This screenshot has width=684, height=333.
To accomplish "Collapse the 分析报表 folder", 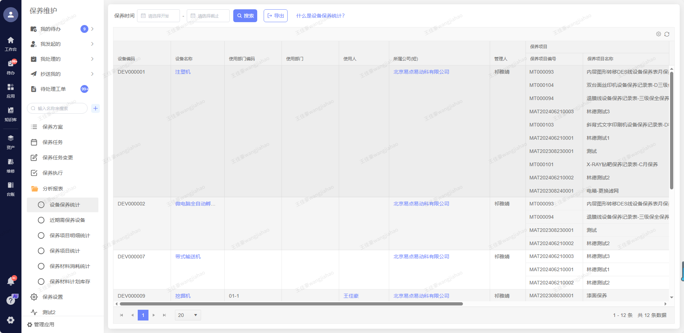I will [x=53, y=189].
